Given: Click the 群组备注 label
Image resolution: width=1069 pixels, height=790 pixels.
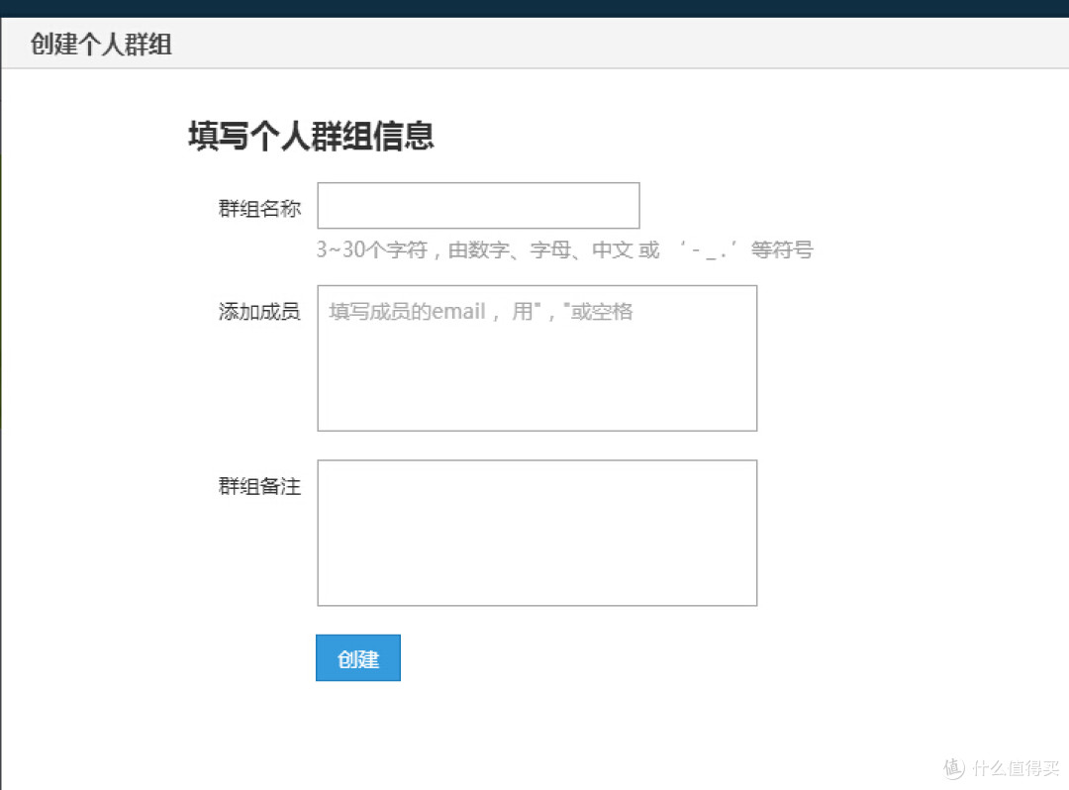Looking at the screenshot, I should pyautogui.click(x=259, y=486).
